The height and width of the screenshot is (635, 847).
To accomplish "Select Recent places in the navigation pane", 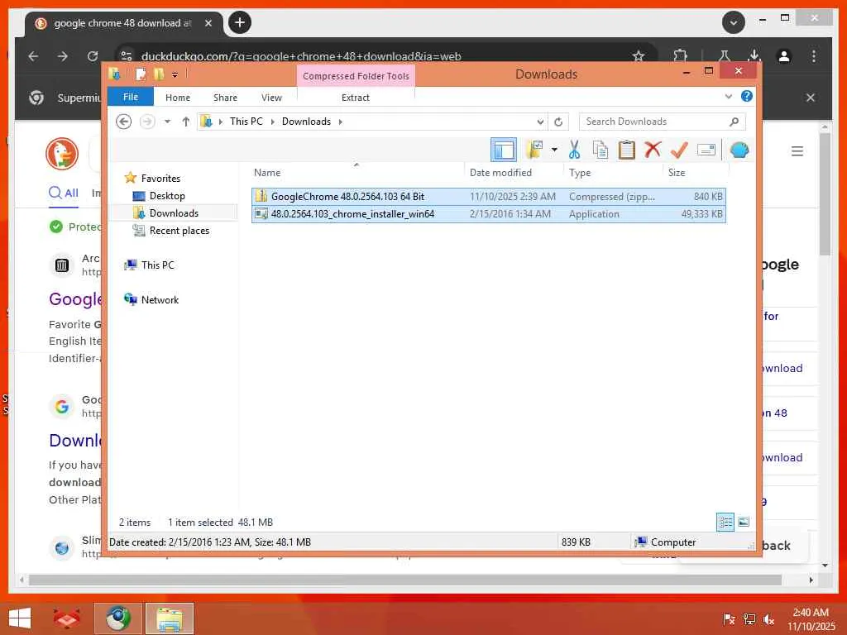I will click(x=179, y=231).
